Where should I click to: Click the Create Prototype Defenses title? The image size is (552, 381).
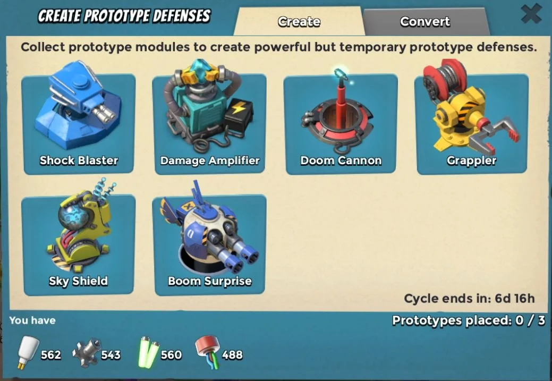click(124, 16)
